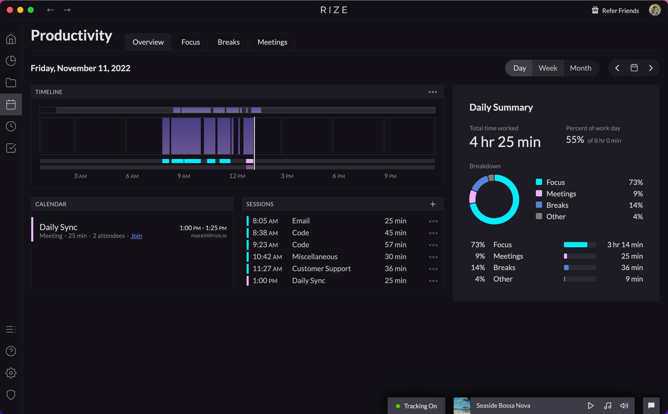Open the help question mark icon
668x414 pixels.
click(x=11, y=351)
